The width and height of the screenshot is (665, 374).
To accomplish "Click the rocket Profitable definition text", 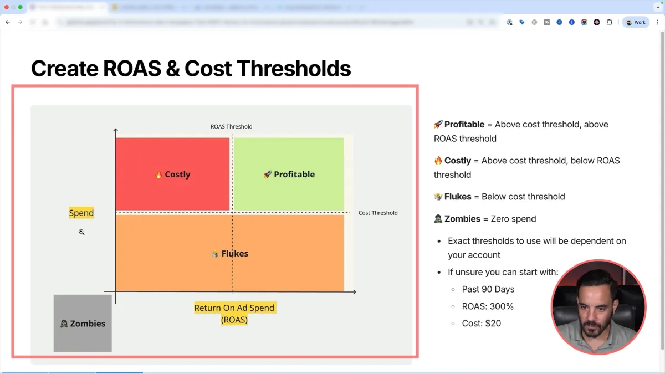I will pyautogui.click(x=521, y=131).
